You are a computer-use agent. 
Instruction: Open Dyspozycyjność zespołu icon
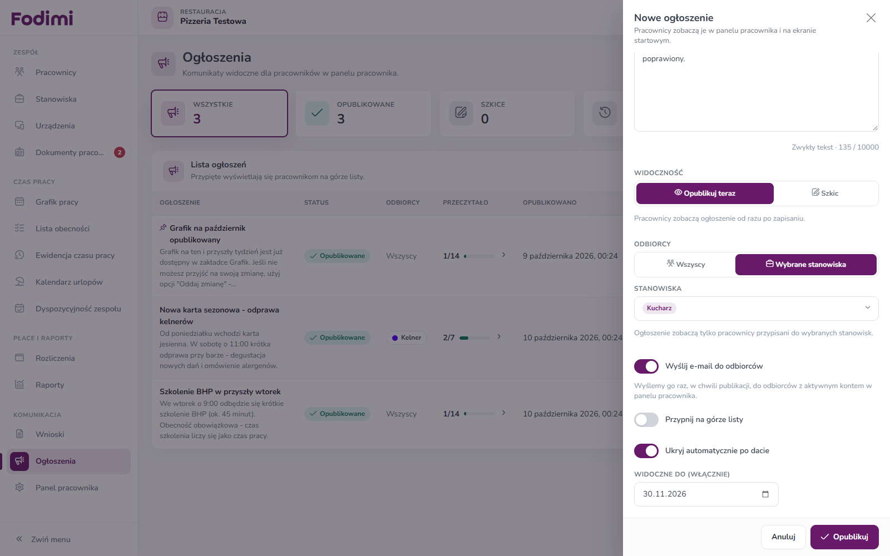(19, 309)
